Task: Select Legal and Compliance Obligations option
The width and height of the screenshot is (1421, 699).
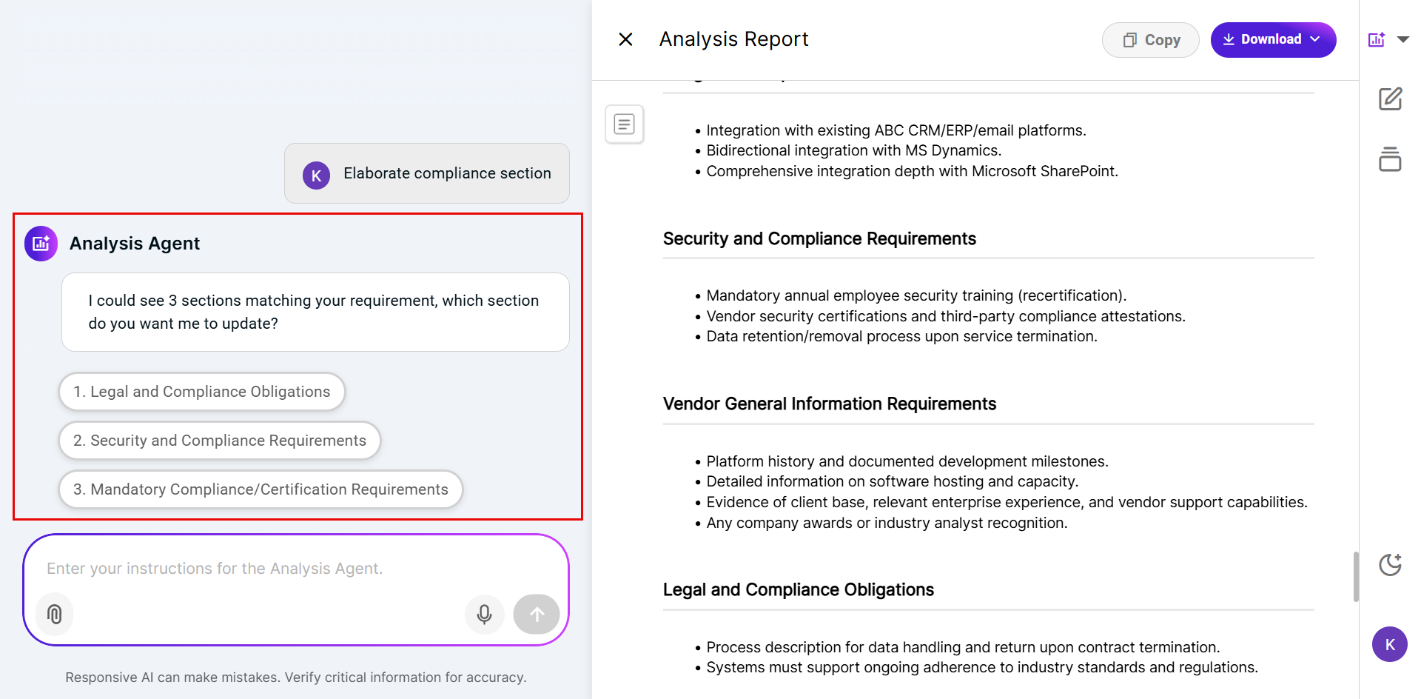Action: (201, 392)
